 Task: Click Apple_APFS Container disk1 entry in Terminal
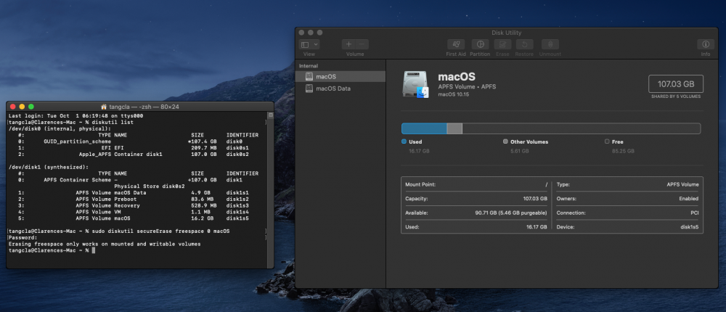121,154
